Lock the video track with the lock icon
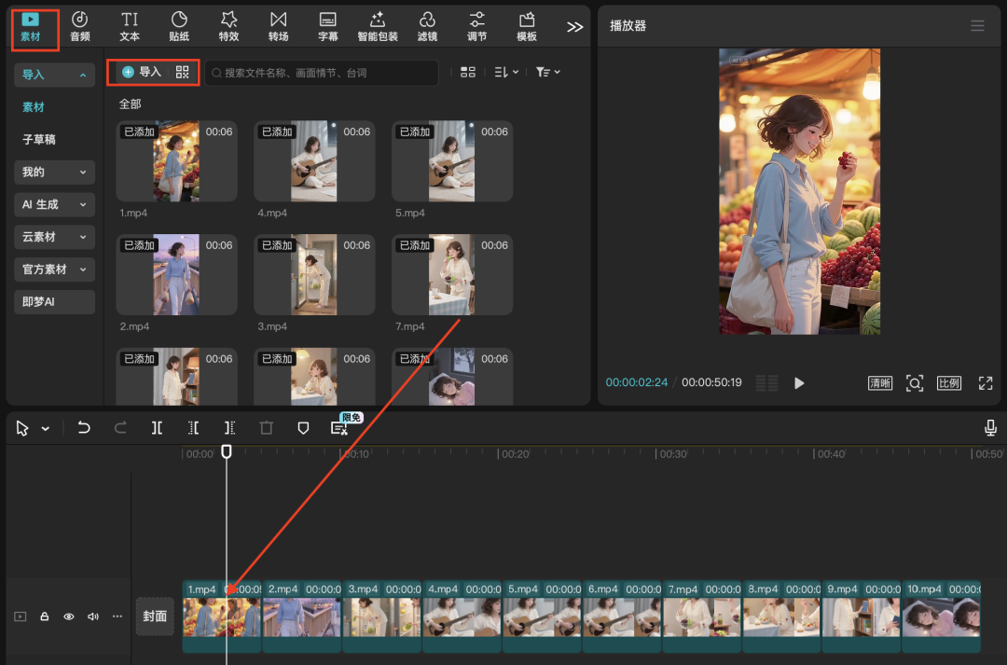This screenshot has width=1007, height=665. pos(44,617)
